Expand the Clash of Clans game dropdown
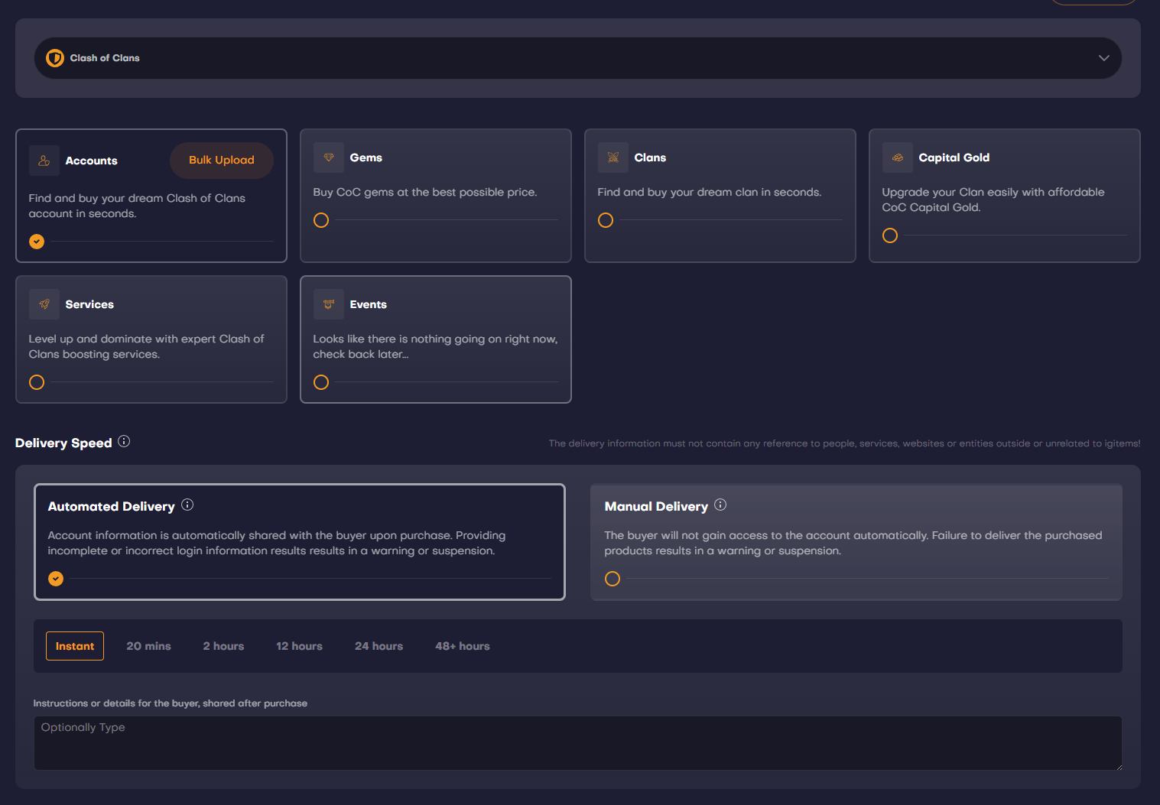The image size is (1160, 805). tap(1103, 58)
